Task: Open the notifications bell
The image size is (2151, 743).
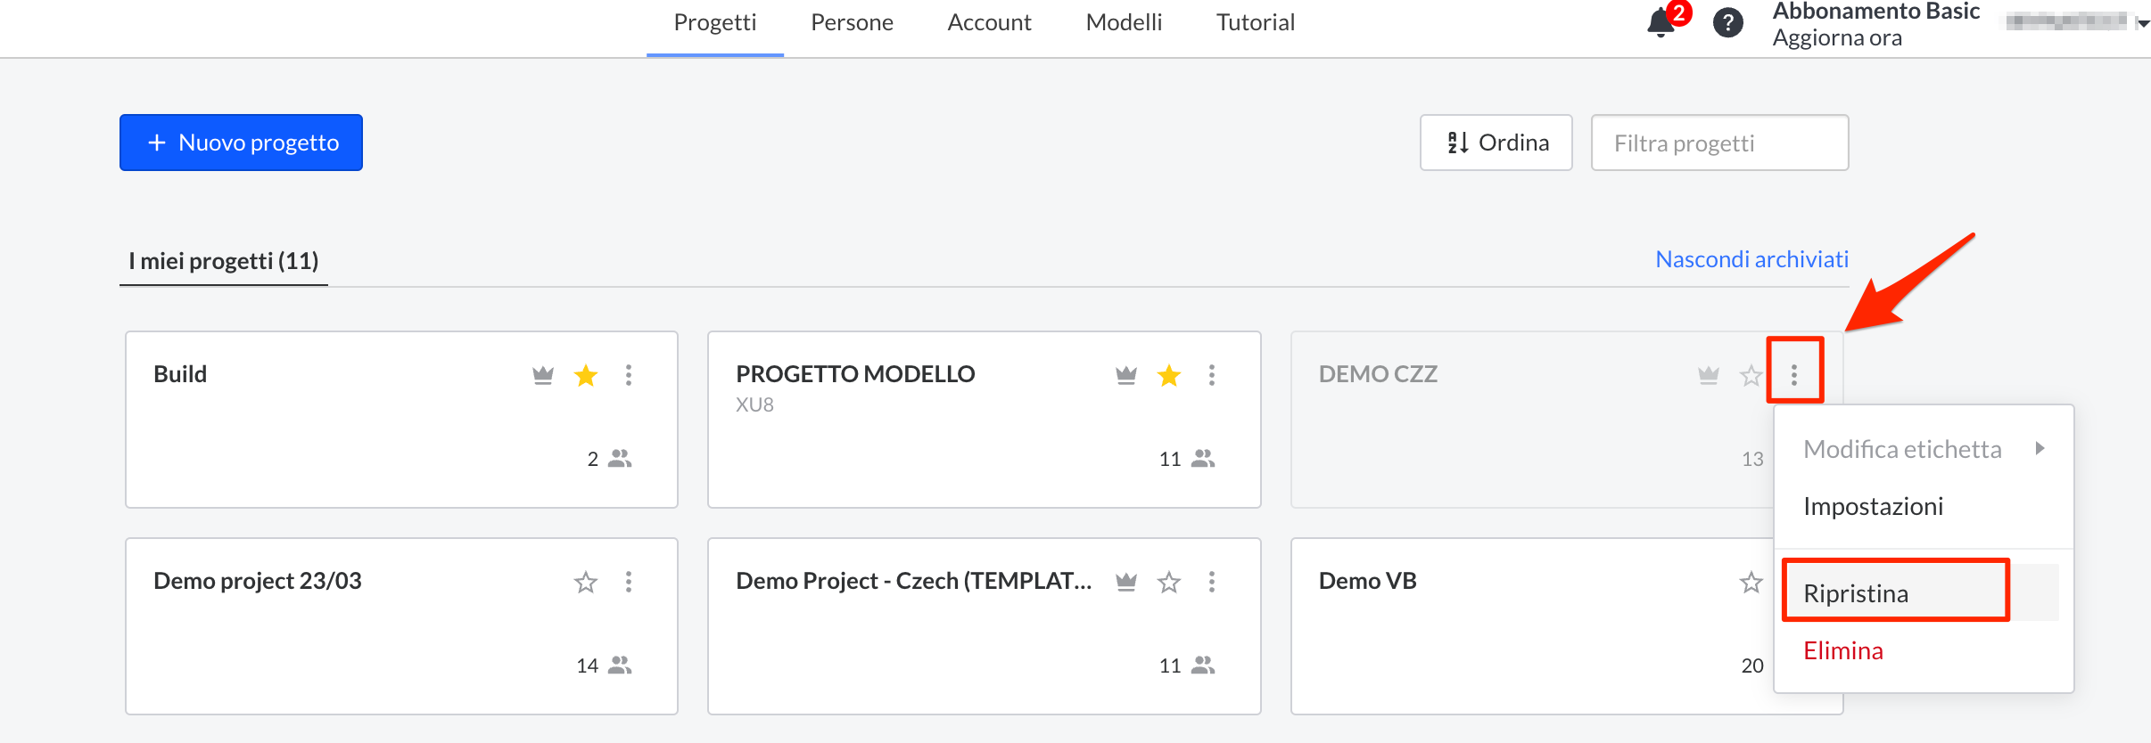Action: click(1660, 22)
